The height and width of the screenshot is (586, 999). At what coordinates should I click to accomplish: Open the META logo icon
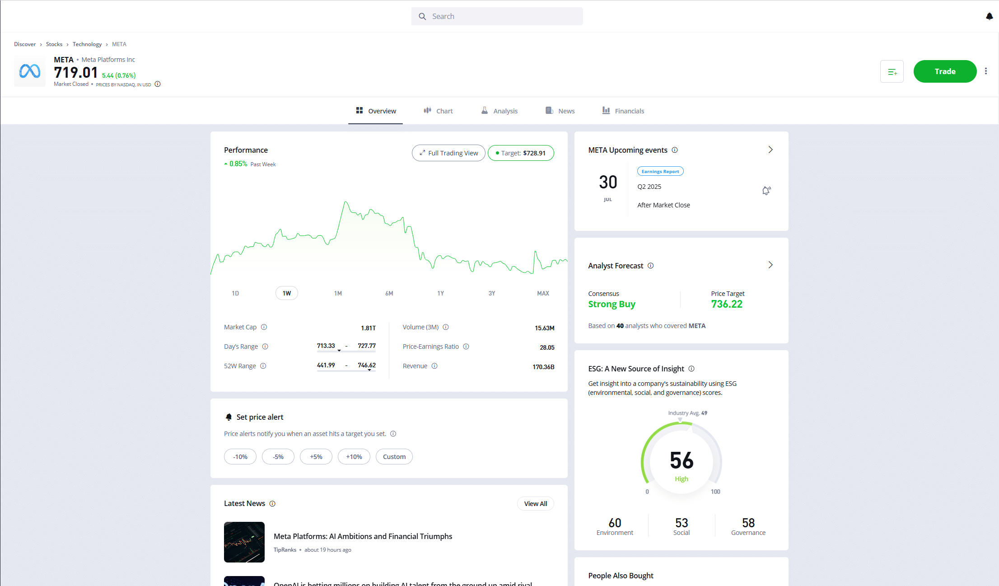point(30,71)
